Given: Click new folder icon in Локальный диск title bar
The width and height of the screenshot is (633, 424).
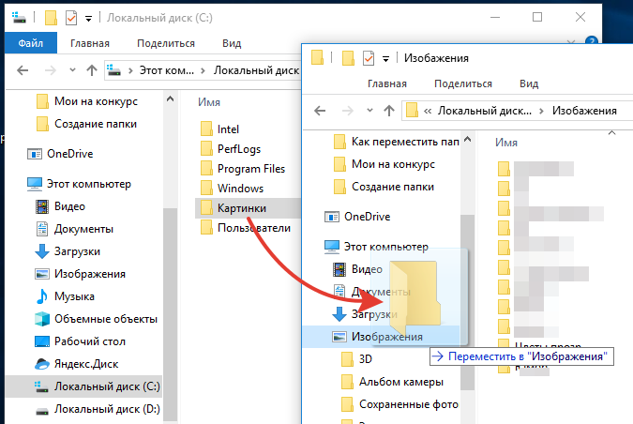Looking at the screenshot, I should tap(51, 18).
